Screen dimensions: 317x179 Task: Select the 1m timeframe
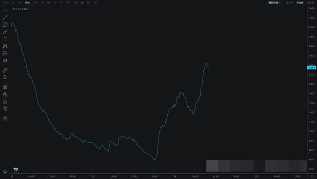tap(13, 2)
